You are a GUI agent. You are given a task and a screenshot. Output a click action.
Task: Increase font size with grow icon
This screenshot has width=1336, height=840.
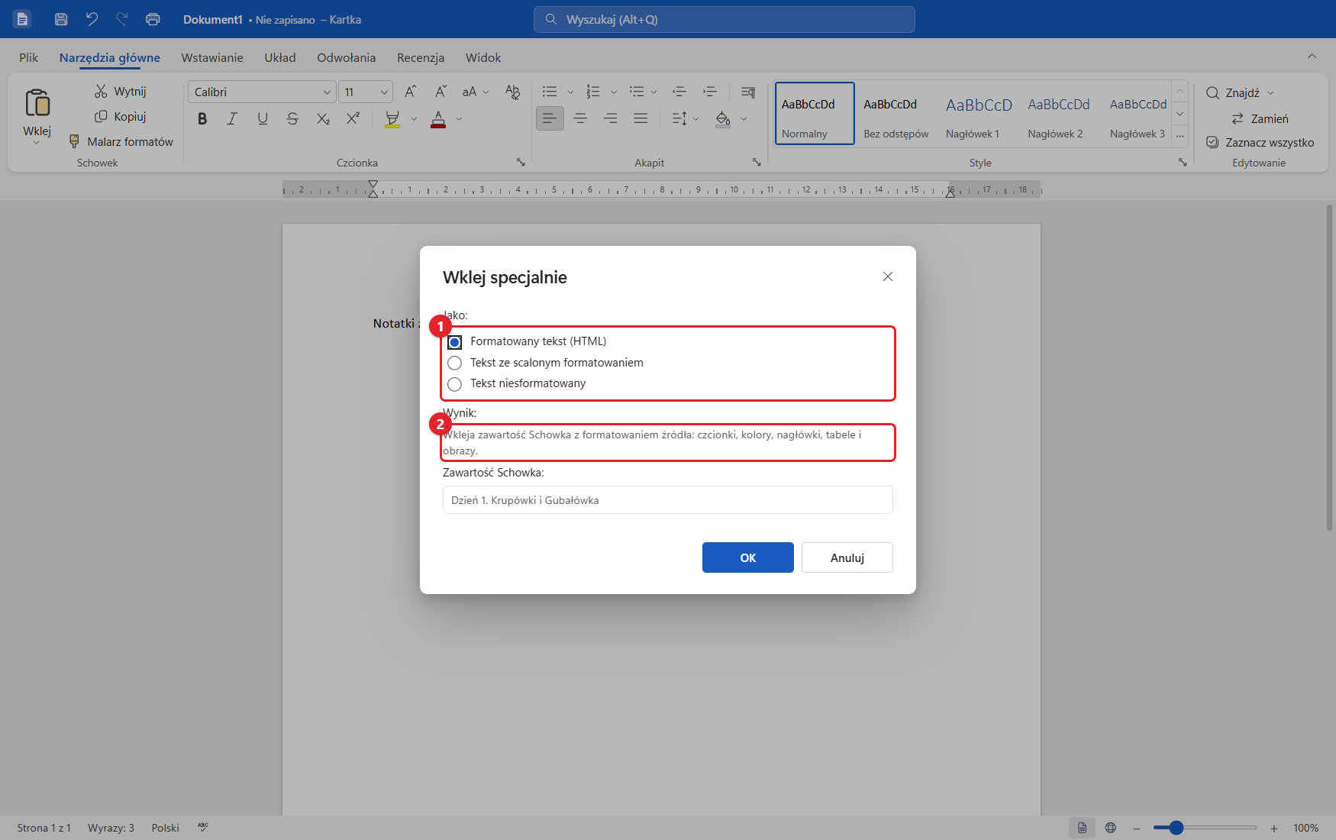point(411,92)
